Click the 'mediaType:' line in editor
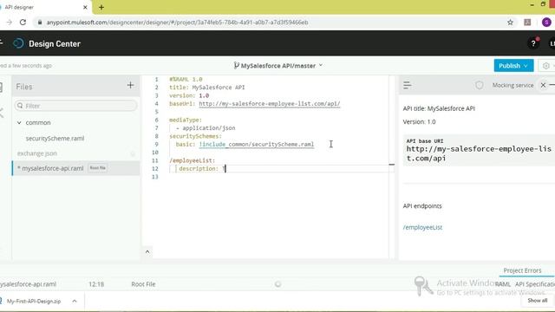 185,120
